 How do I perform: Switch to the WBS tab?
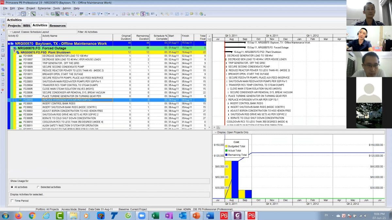tap(26, 25)
